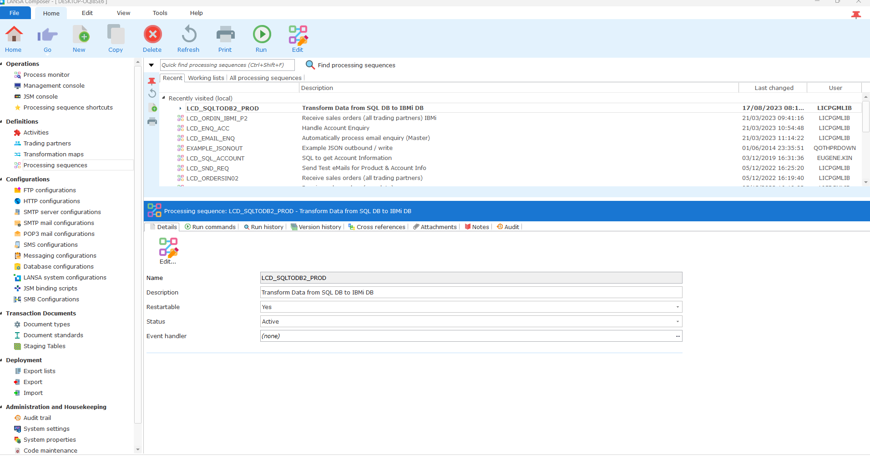Open the Cross references tab
Screen dimensions: 870x464
click(377, 227)
